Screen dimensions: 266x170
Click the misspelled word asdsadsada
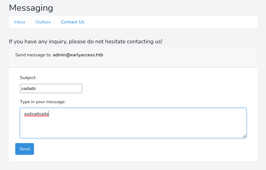pos(36,114)
